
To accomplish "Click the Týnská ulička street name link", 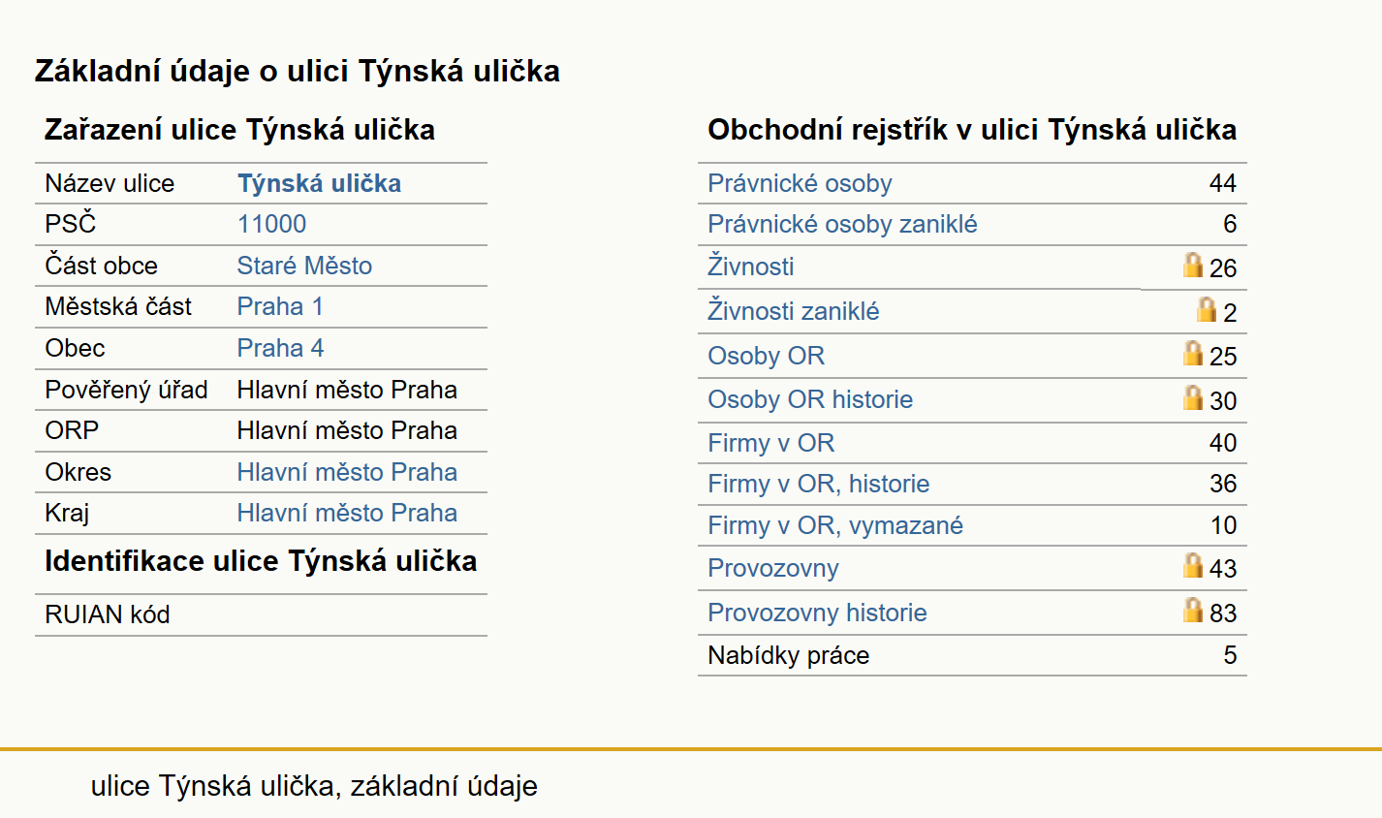I will (319, 183).
